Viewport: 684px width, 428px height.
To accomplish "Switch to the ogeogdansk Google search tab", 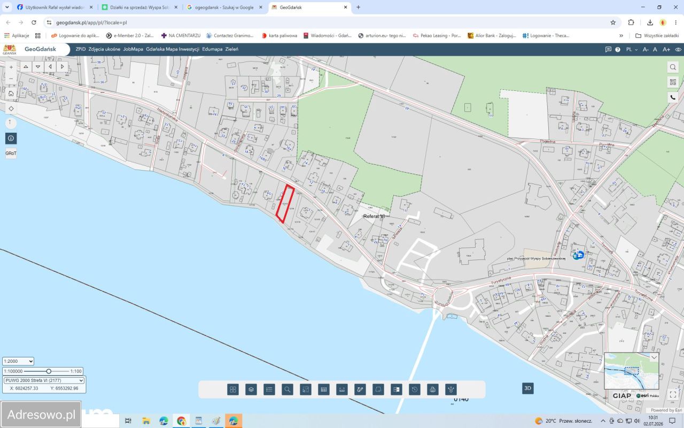I will click(224, 7).
